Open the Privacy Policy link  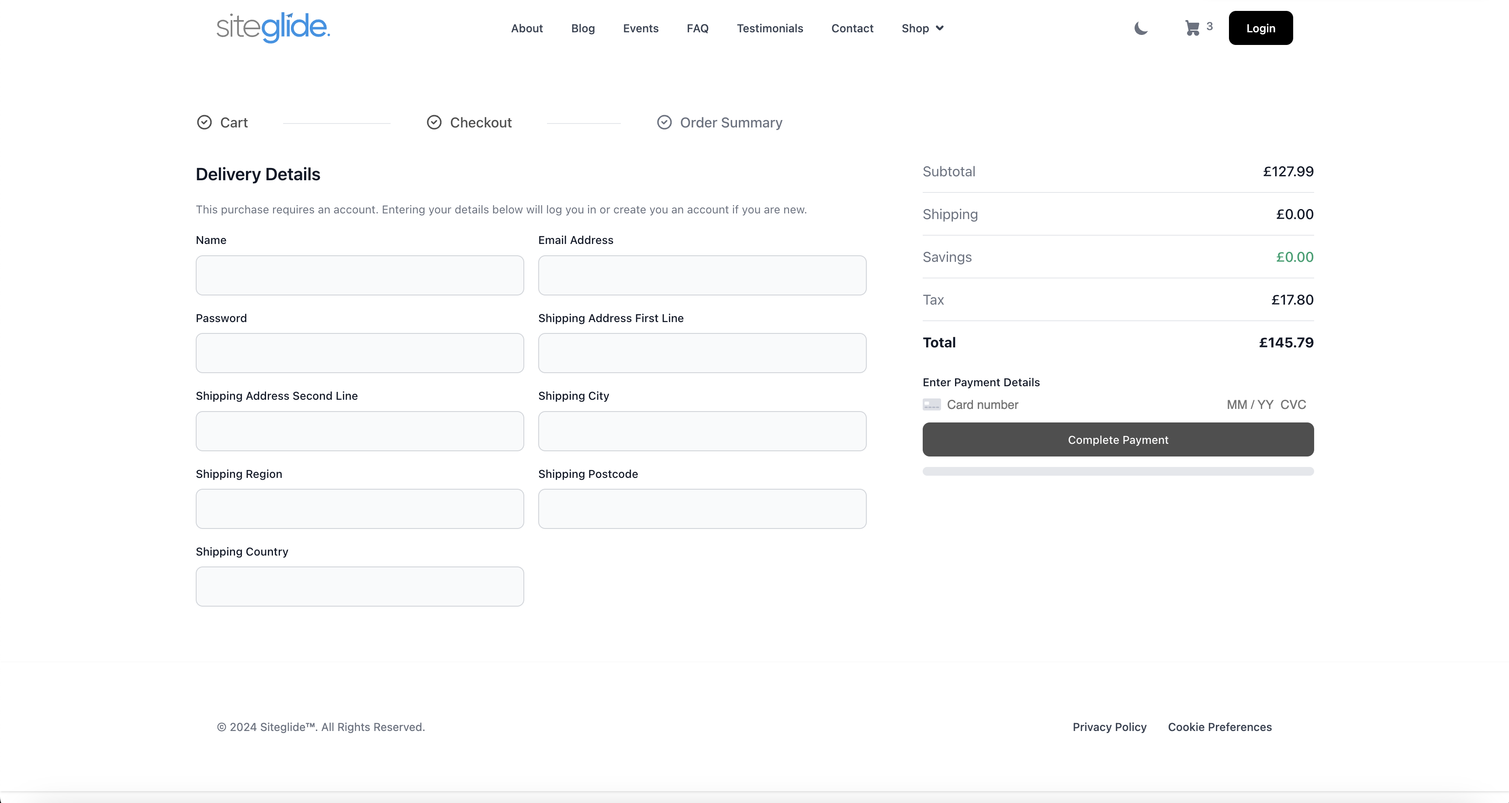pos(1109,727)
